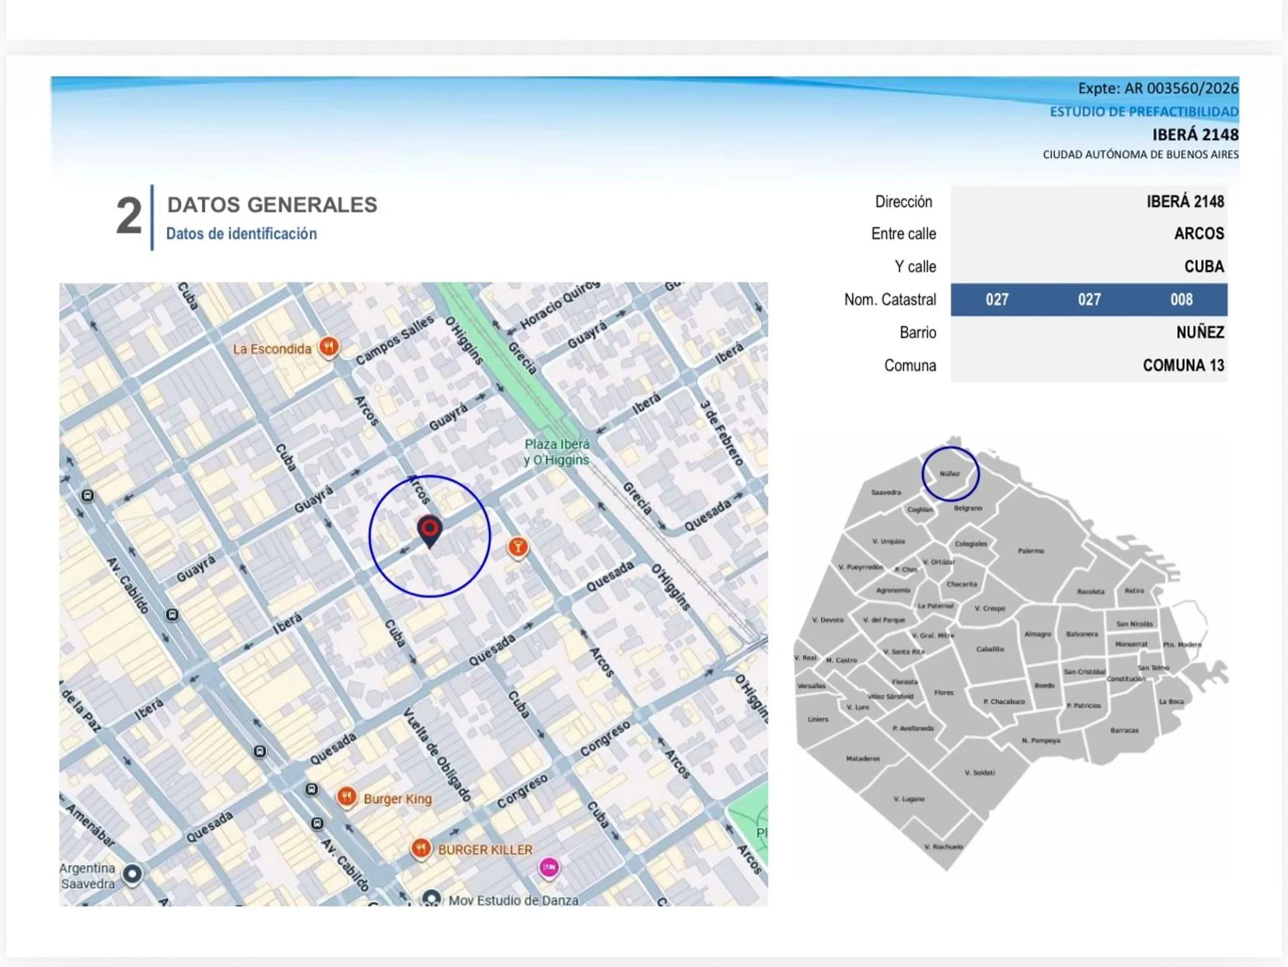
Task: Click the orange cocktail bar marker icon
Action: (x=518, y=548)
